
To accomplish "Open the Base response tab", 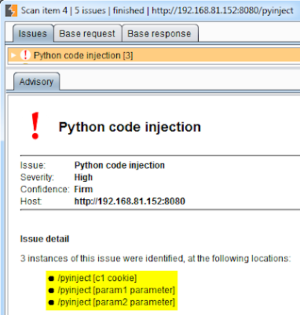I will pos(159,33).
